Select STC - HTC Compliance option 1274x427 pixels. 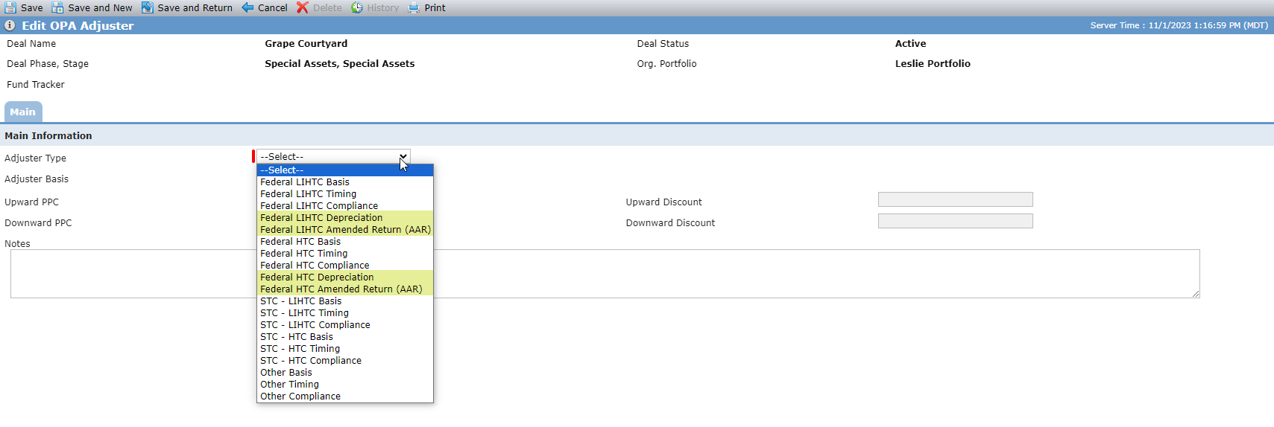(345, 361)
